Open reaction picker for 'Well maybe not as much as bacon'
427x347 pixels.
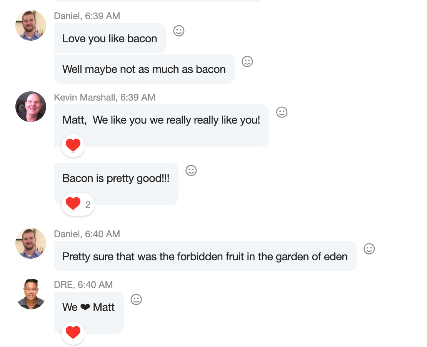[247, 61]
